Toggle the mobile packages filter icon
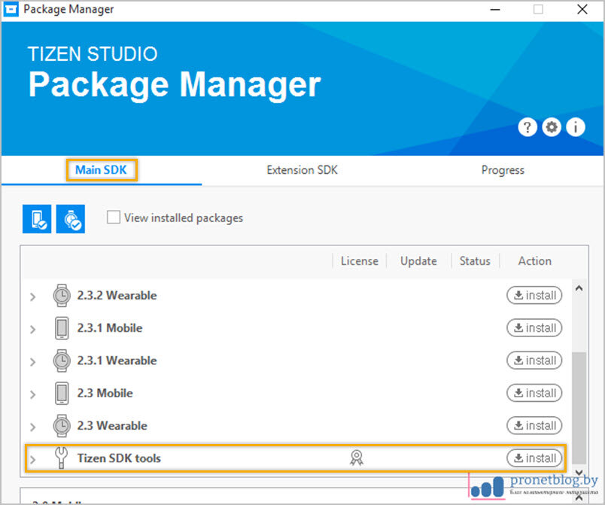 37,219
